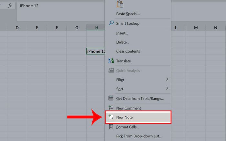Expand the Sort submenu arrow

(x=167, y=89)
